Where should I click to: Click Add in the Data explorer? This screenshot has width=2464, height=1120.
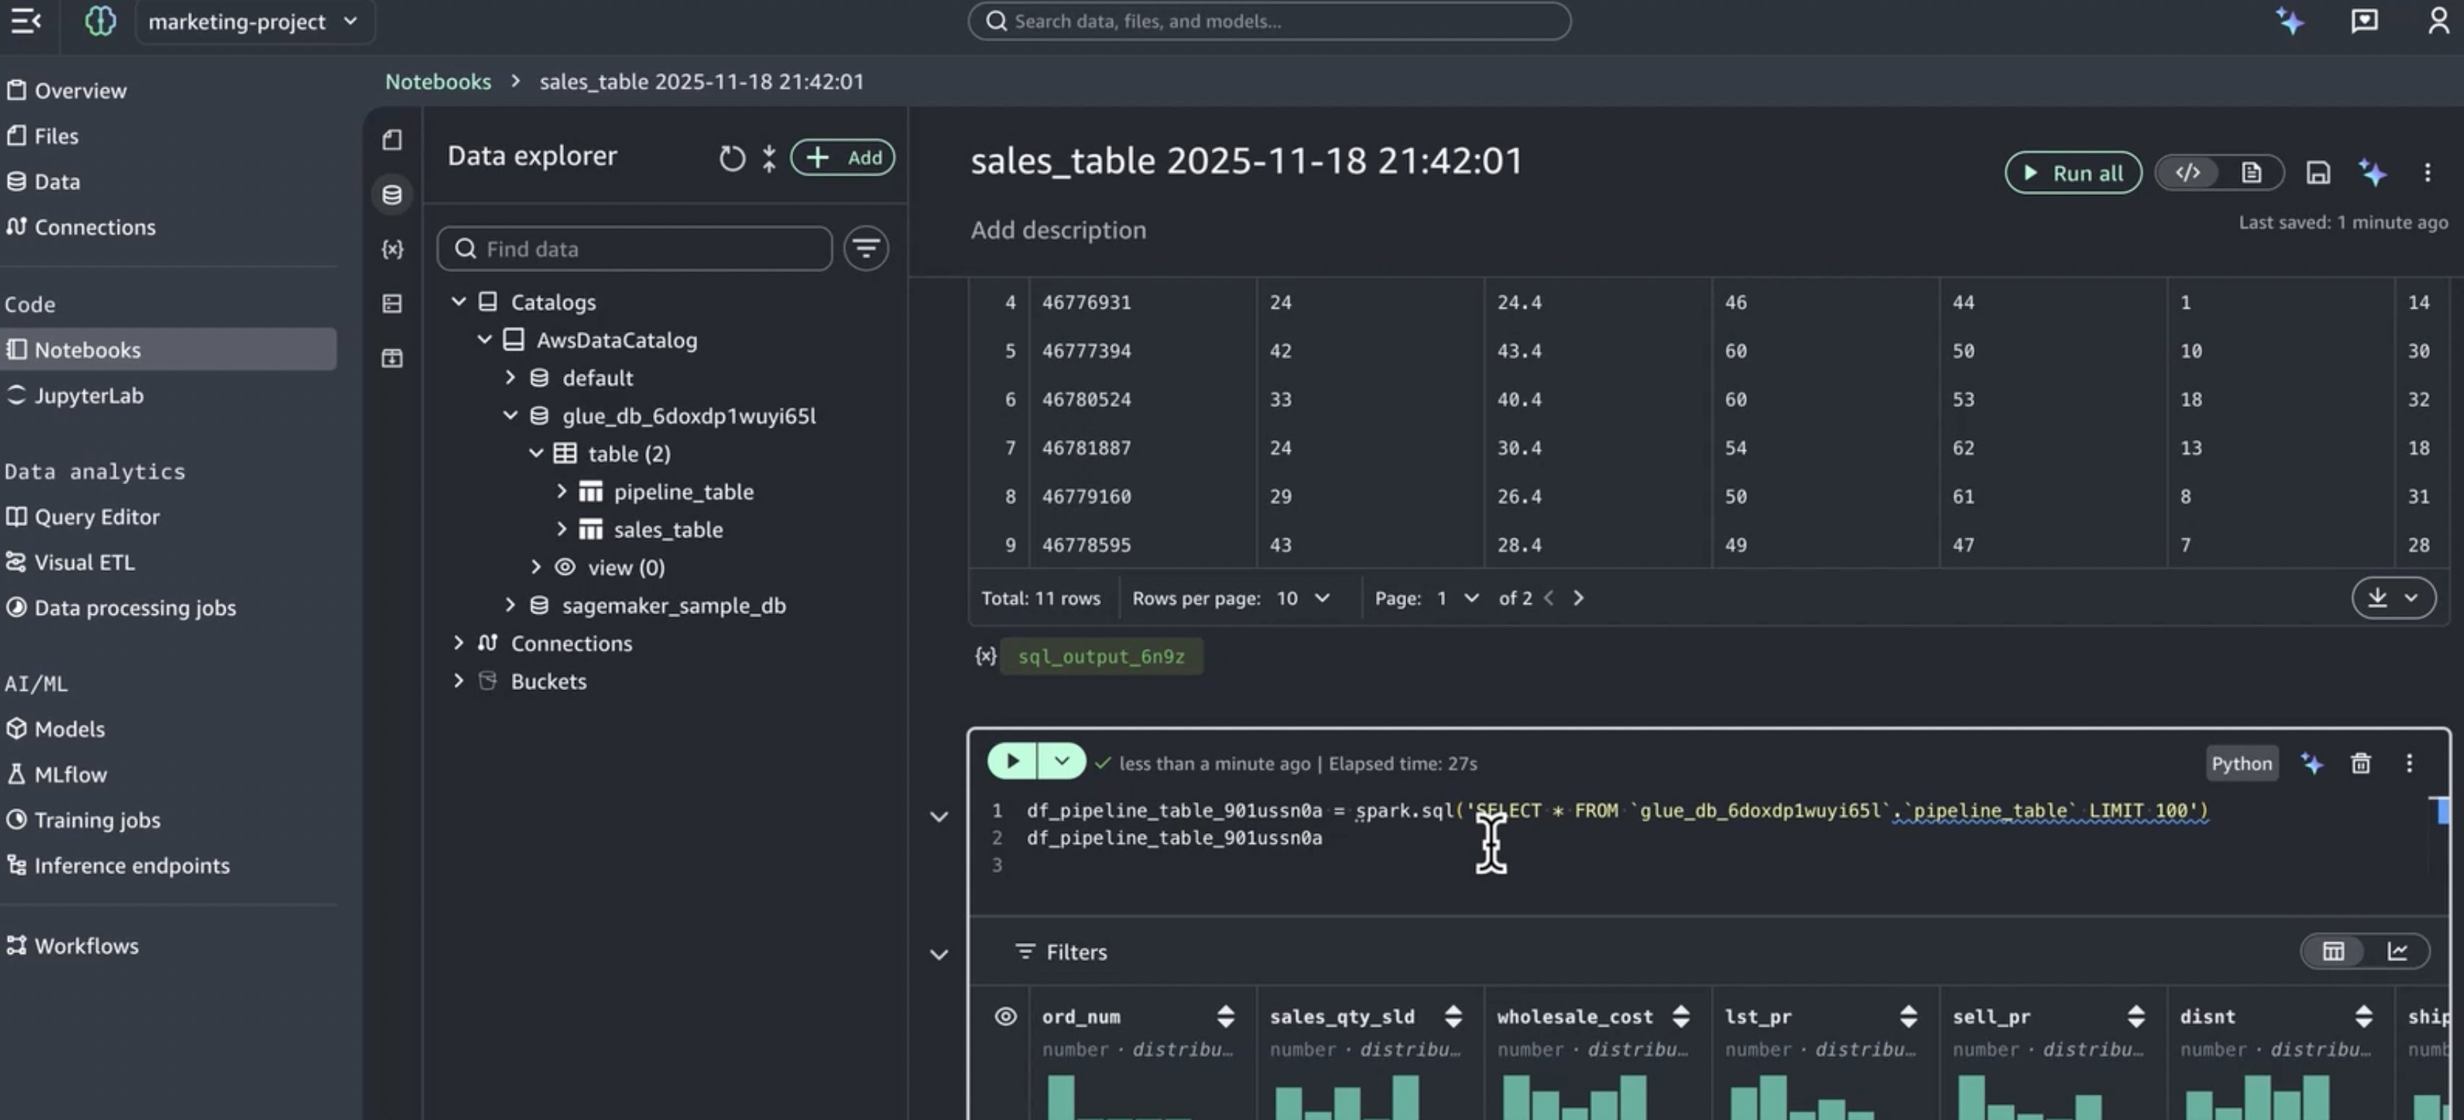pos(843,157)
